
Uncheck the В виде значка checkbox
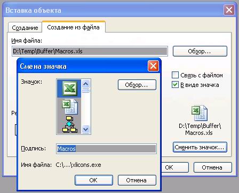coord(175,85)
